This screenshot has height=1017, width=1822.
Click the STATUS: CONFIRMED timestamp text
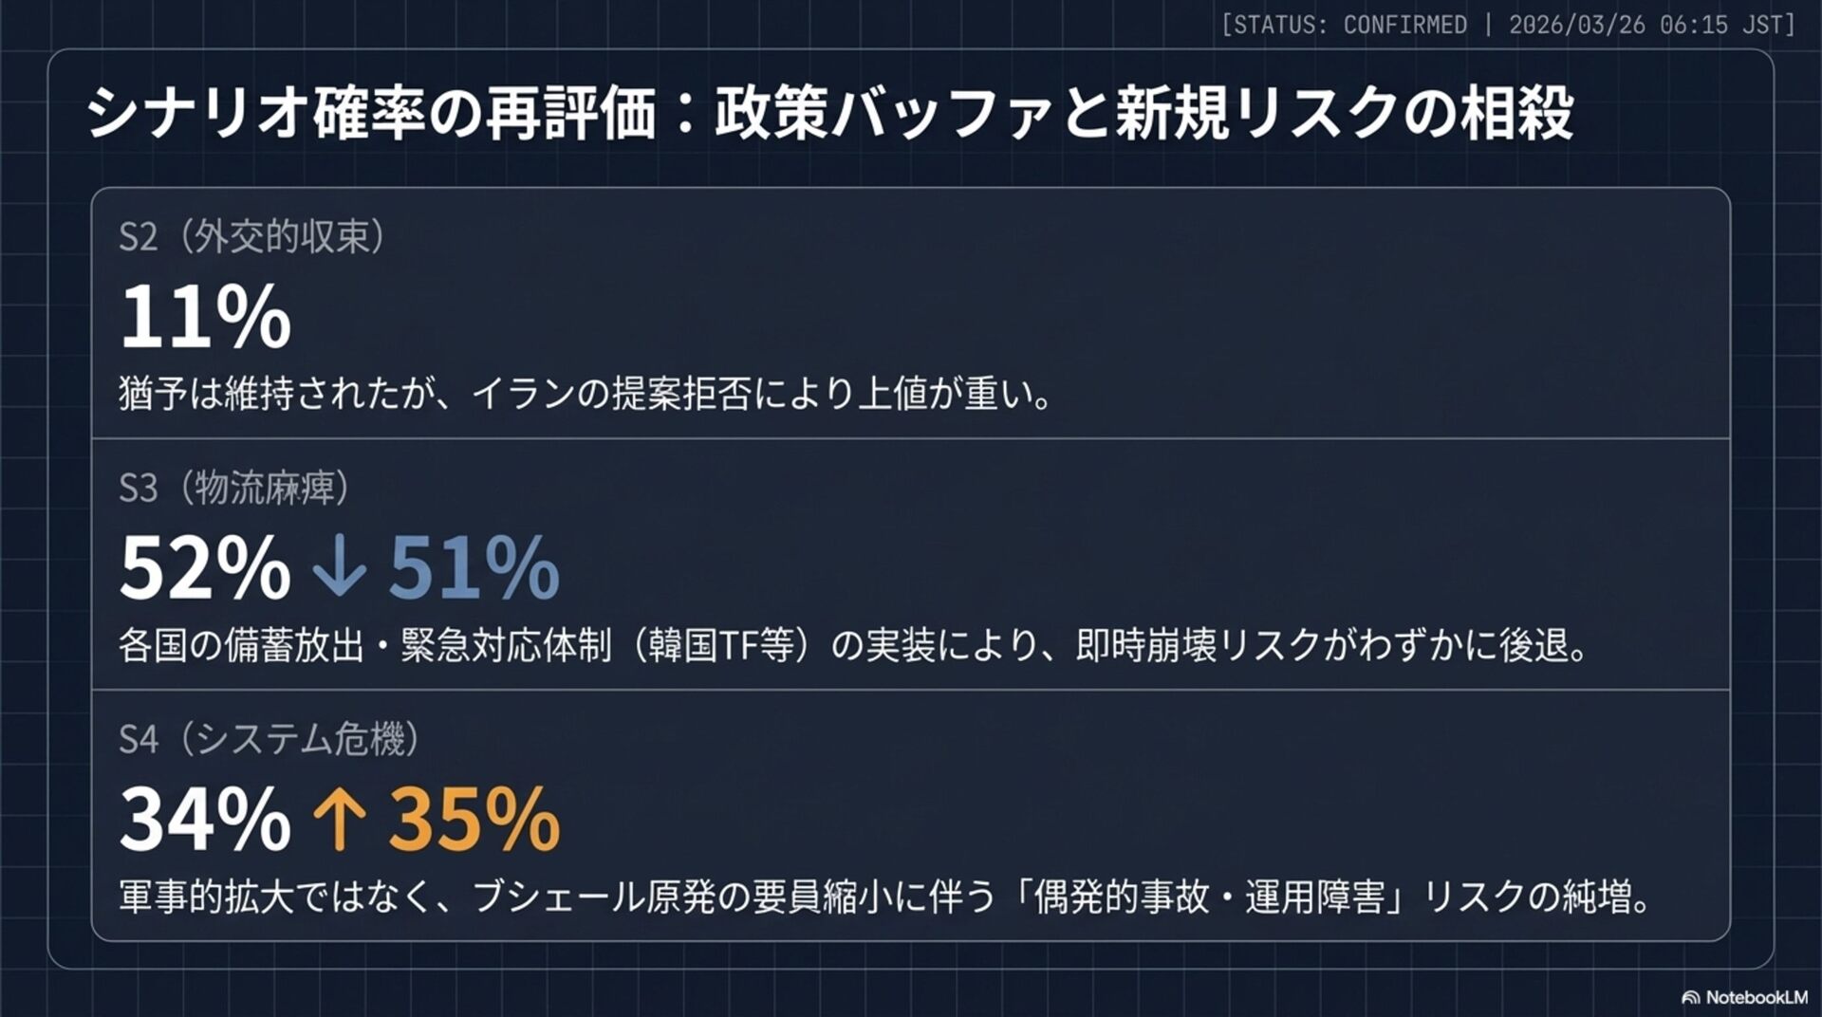1508,25
